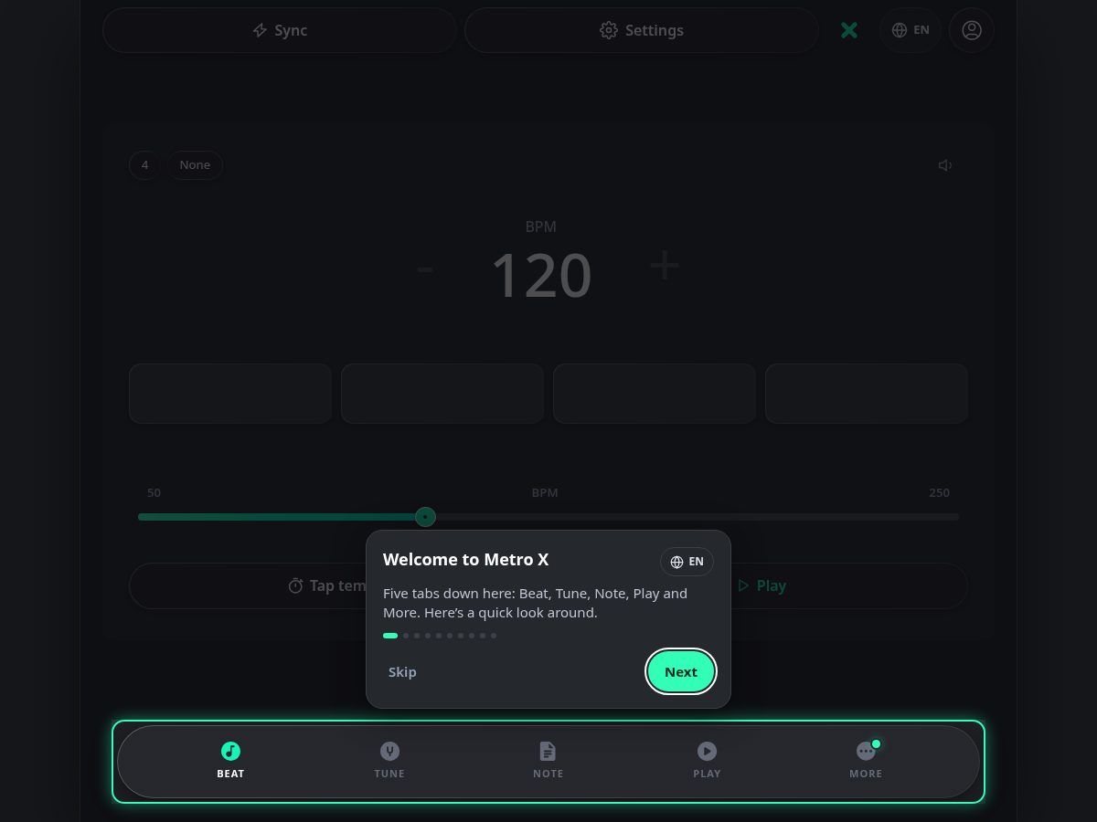Click the 120 BPM value
This screenshot has height=822, width=1097.
coord(541,276)
